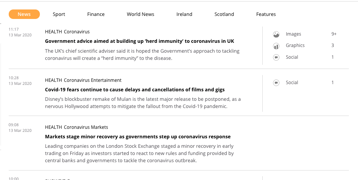Click the Graphics label with 3 count
The height and width of the screenshot is (180, 358).
pos(295,45)
